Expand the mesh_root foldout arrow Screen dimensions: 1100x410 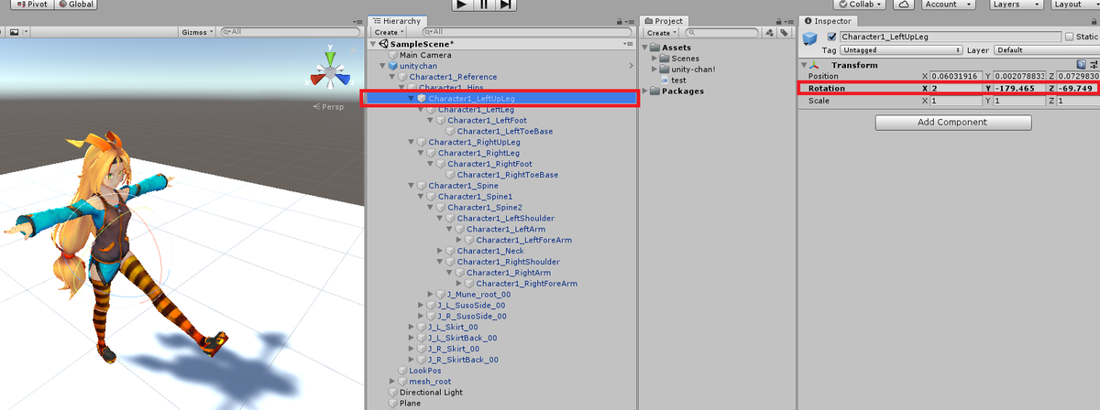coord(392,382)
